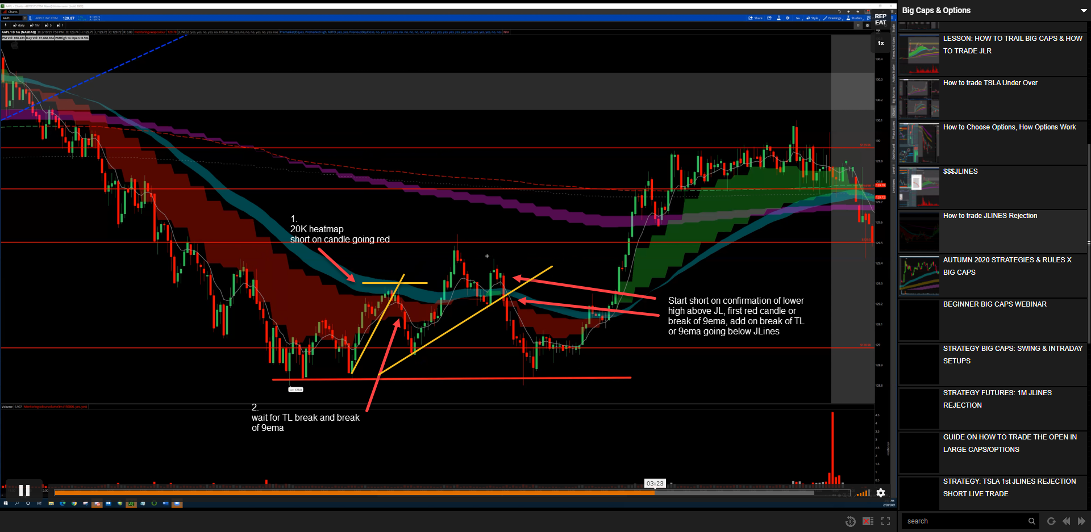Adjust the video volume bars
This screenshot has width=1091, height=532.
(x=863, y=493)
